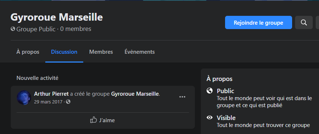The image size is (319, 134).
Task: Click the Gyroroue Marseille link in post
Action: [135, 94]
